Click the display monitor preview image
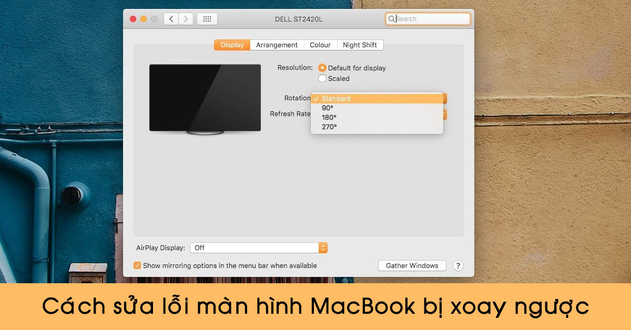Image resolution: width=631 pixels, height=330 pixels. [x=205, y=100]
